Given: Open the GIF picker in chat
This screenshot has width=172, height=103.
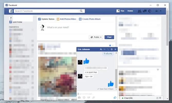Looking at the screenshot, I should pos(89,98).
